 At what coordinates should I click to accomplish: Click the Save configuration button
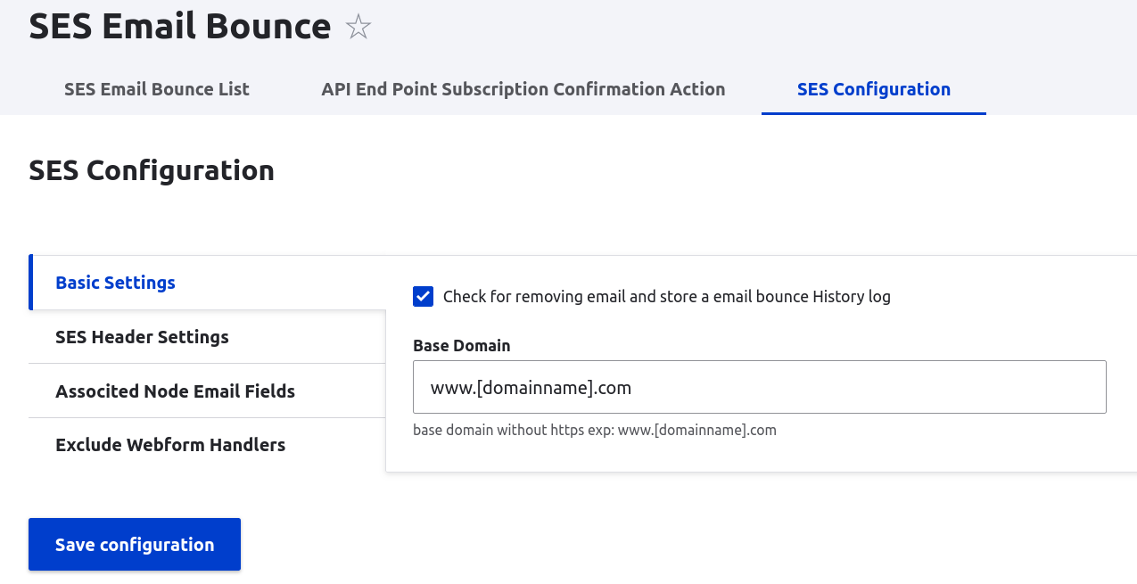pos(134,544)
